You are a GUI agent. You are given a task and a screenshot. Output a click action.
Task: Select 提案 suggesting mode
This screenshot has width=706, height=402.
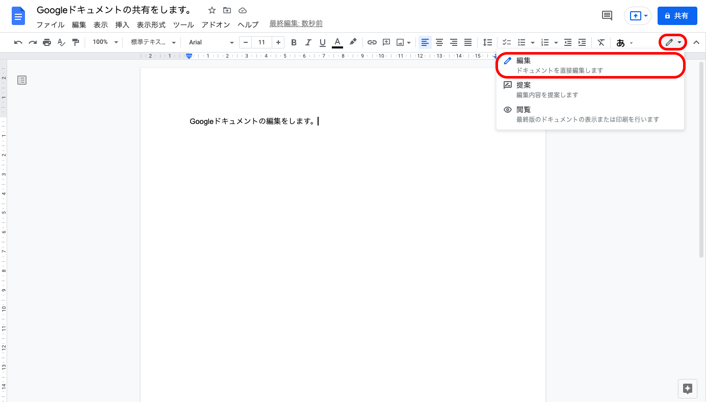coord(590,90)
